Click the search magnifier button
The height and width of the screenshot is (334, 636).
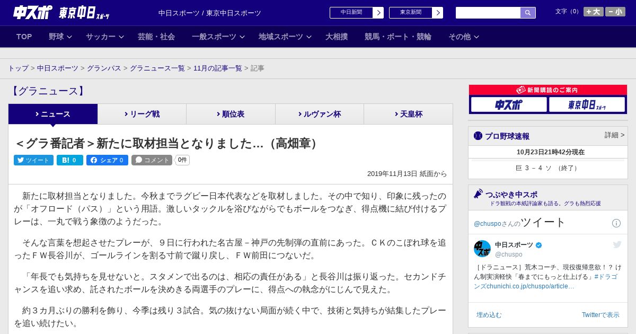pos(528,13)
